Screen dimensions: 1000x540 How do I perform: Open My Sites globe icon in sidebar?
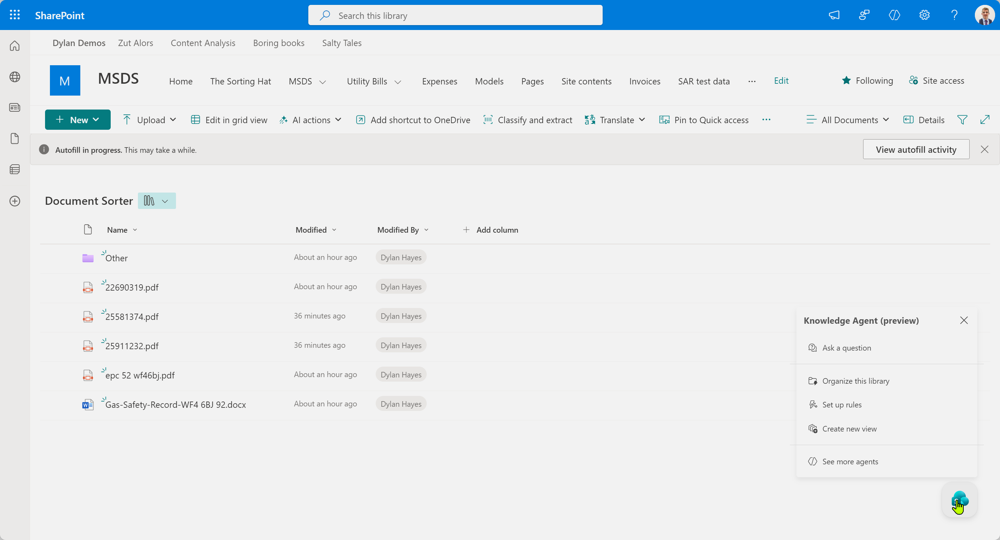[14, 77]
